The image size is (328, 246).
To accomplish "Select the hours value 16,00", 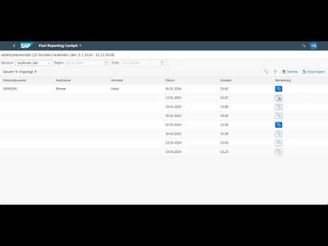I will (x=224, y=115).
